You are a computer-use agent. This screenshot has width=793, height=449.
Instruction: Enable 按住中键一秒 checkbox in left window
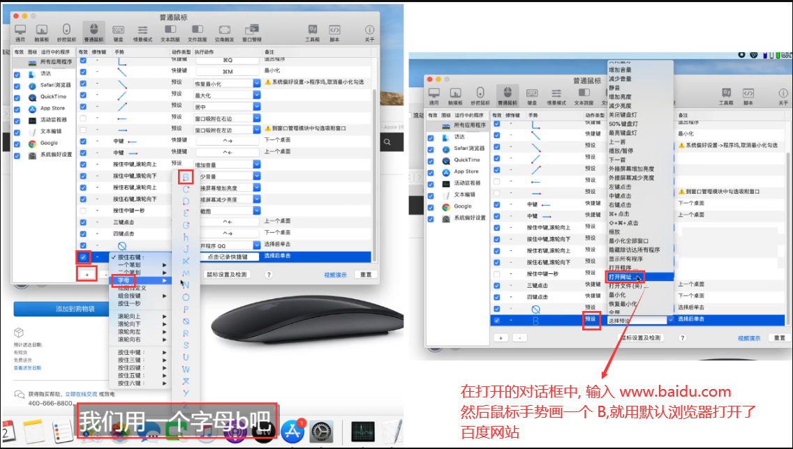click(x=83, y=211)
